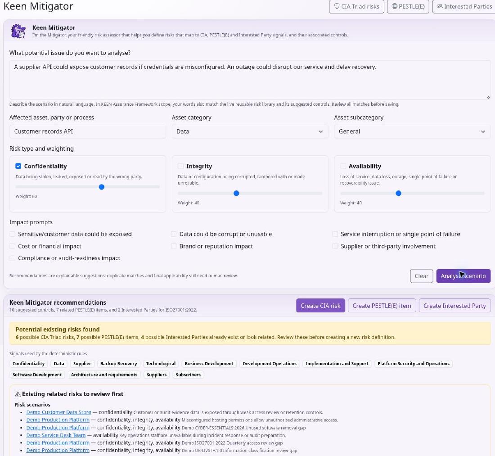Viewport: 495px width, 456px height.
Task: Click the Implementation and Support signal tag
Action: 337,363
